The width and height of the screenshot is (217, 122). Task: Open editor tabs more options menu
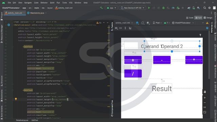click(x=211, y=13)
